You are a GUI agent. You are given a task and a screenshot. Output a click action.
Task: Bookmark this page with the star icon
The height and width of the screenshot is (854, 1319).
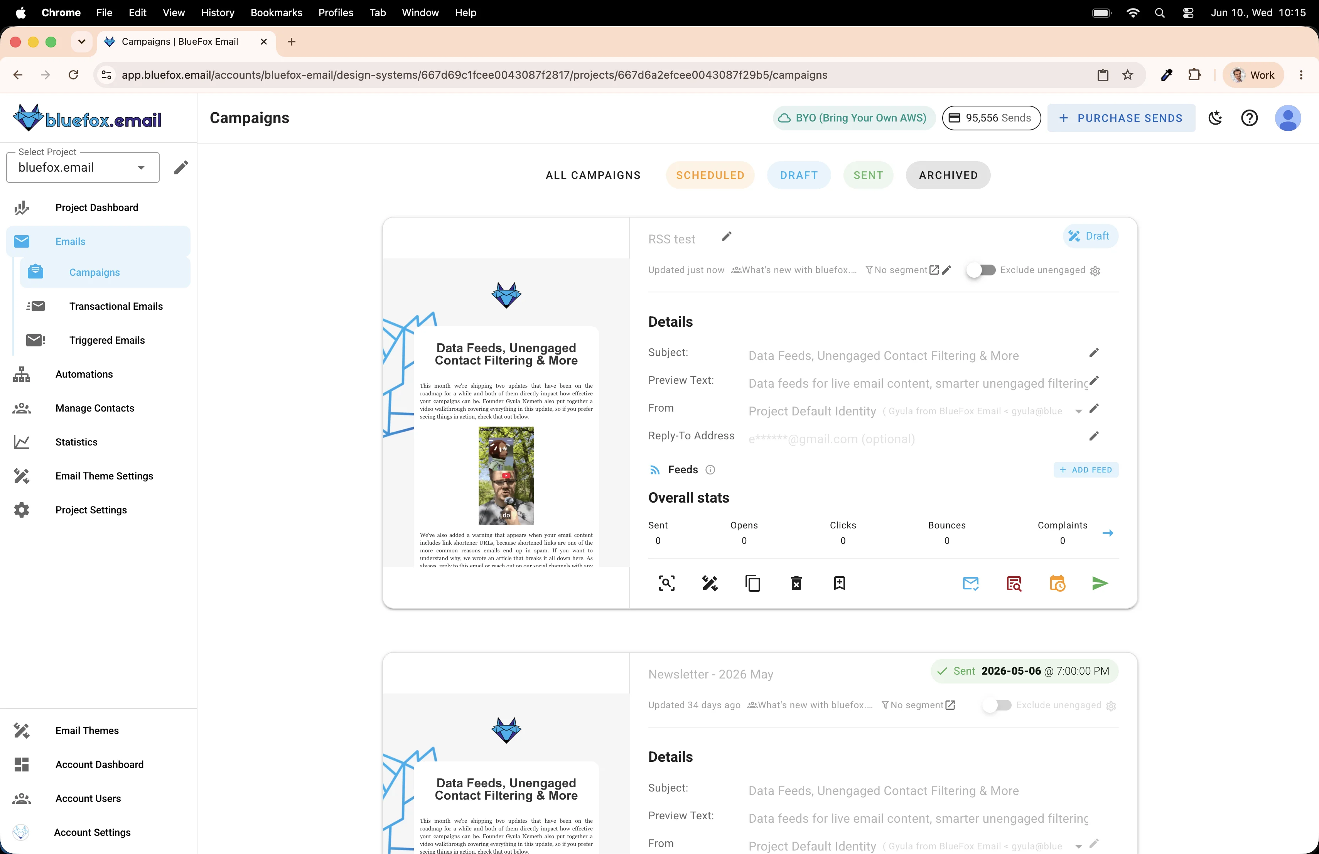[x=1127, y=75]
